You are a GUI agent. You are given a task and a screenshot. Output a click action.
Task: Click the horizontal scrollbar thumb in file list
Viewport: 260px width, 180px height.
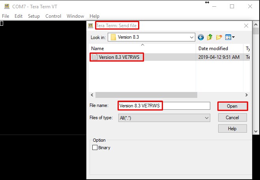pyautogui.click(x=146, y=95)
